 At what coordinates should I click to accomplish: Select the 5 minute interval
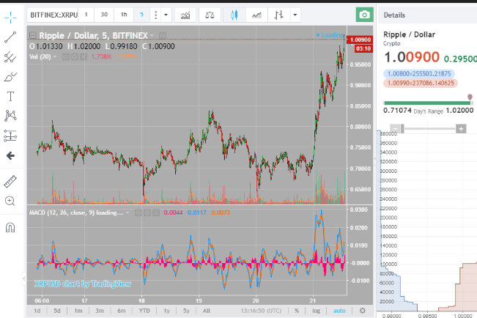[x=141, y=15]
